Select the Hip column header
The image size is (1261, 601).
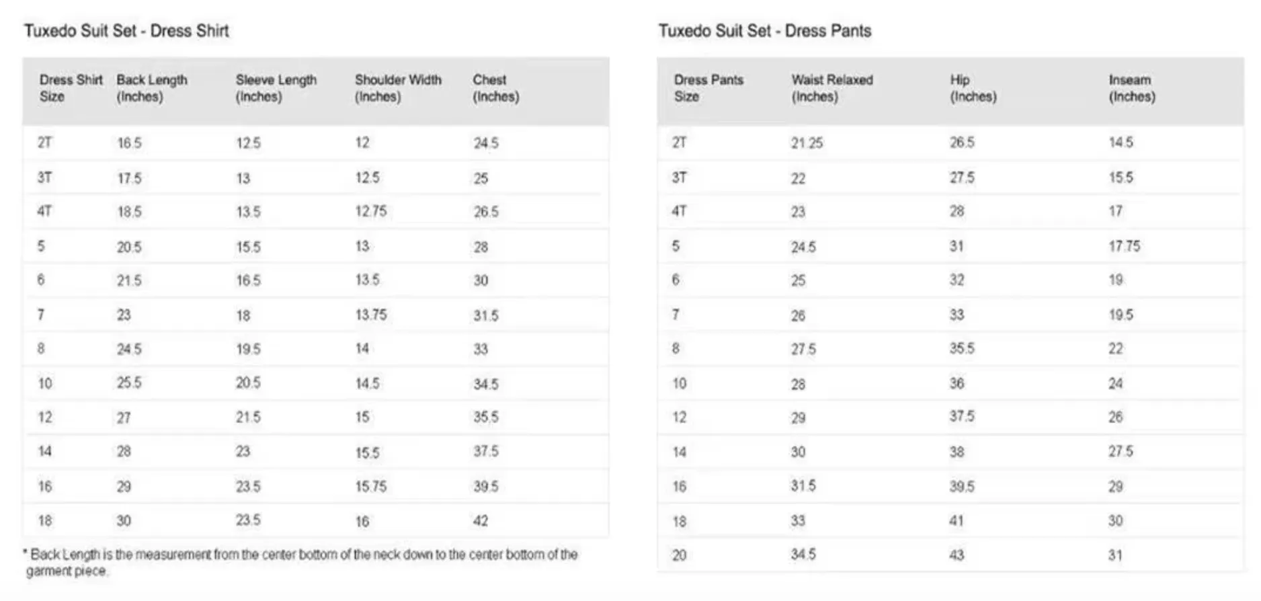[x=973, y=88]
